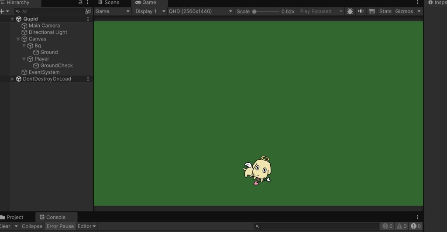Open the scene picker icon beside Hierarchy search
Viewport: 447px width, 232px height.
pyautogui.click(x=88, y=11)
